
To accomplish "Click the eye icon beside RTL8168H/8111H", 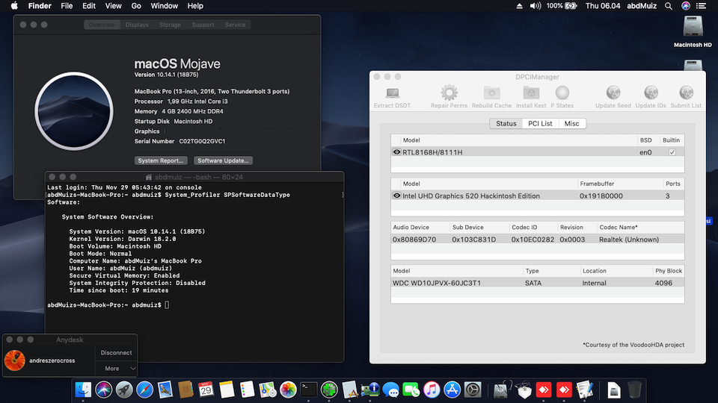I will pyautogui.click(x=396, y=152).
